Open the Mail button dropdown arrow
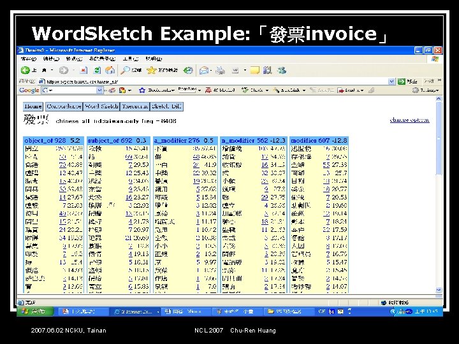 pos(211,71)
